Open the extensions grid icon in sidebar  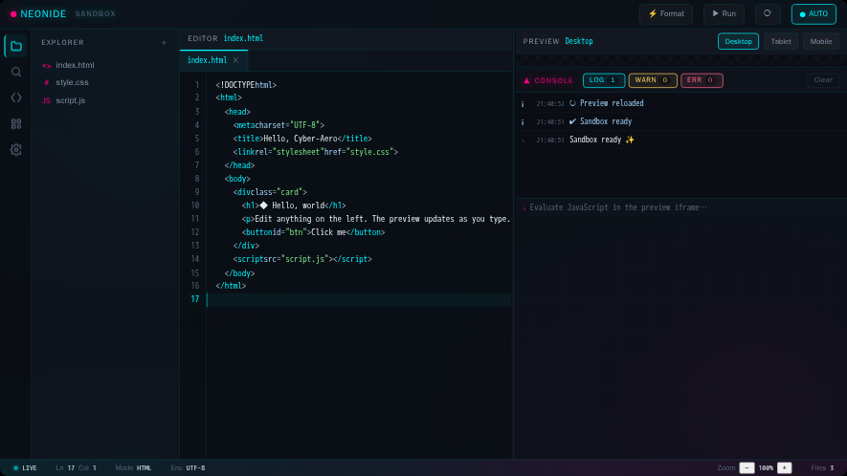[16, 124]
